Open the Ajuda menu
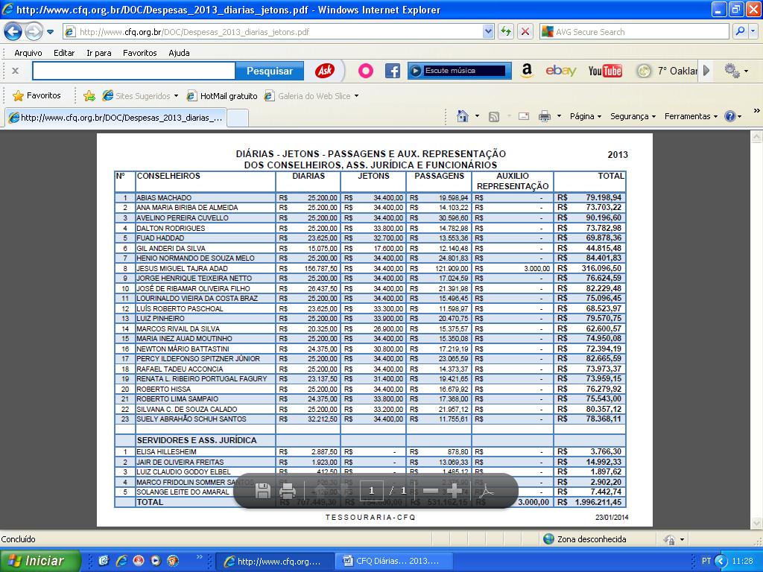Screen dimensions: 763x572 (x=179, y=53)
